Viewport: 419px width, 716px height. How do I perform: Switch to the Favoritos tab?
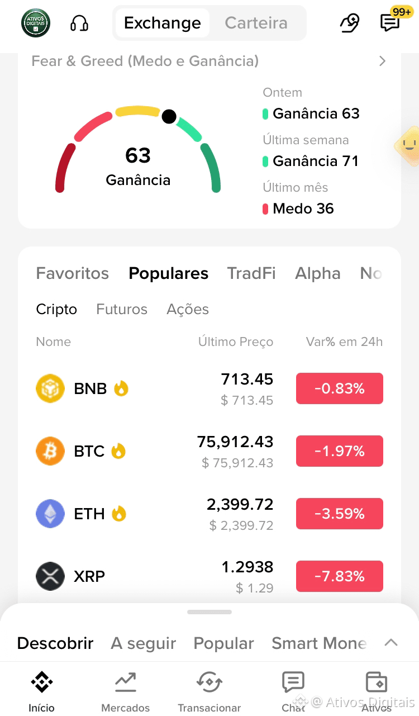click(73, 273)
